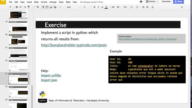Toggle numbered list

(132, 7)
